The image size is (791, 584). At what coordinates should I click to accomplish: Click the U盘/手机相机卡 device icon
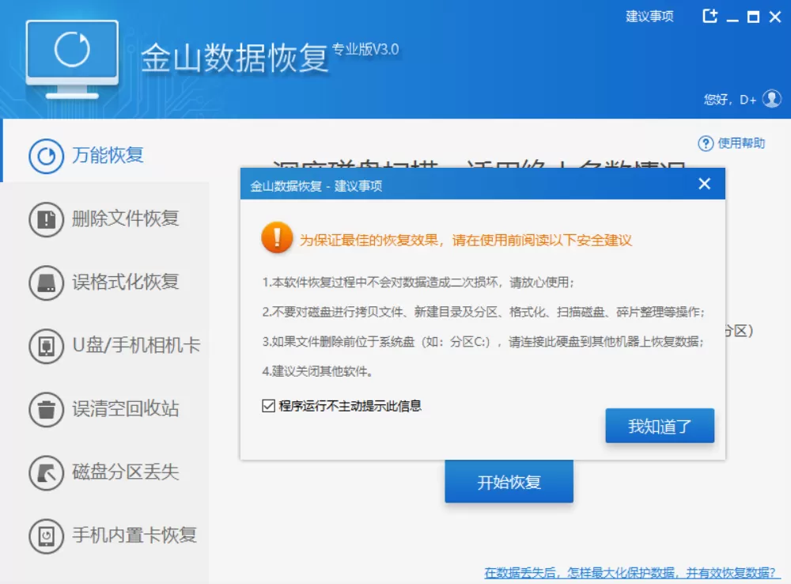coord(46,346)
